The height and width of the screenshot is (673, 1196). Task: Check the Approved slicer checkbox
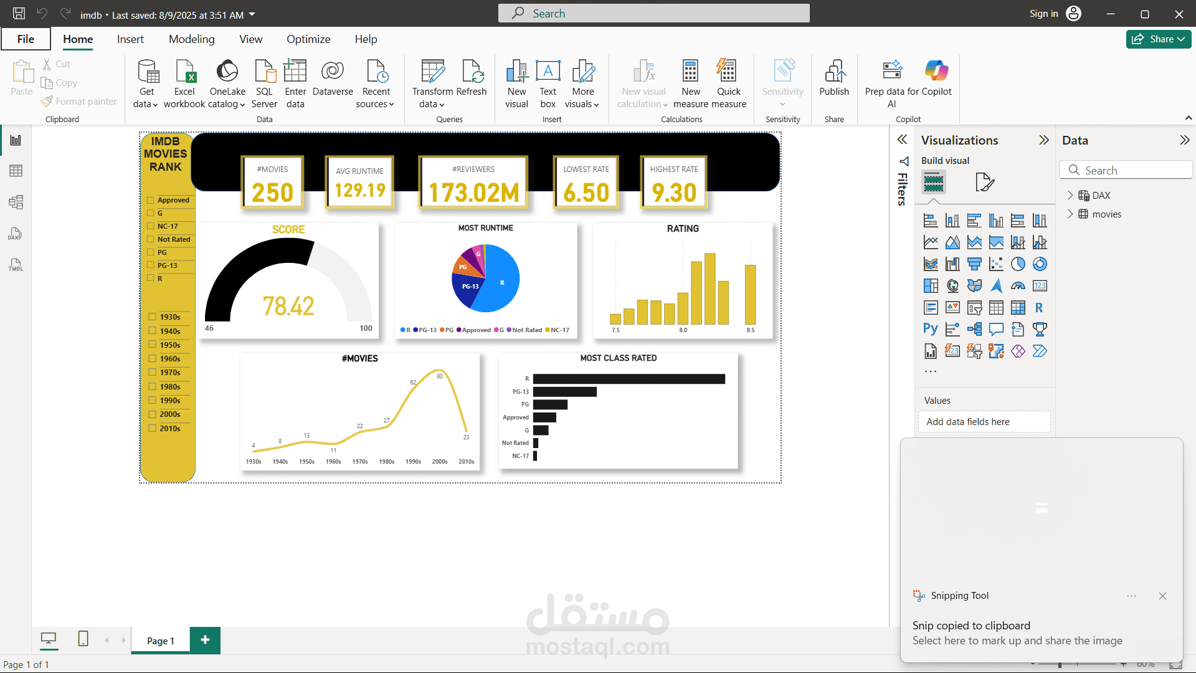coord(151,200)
